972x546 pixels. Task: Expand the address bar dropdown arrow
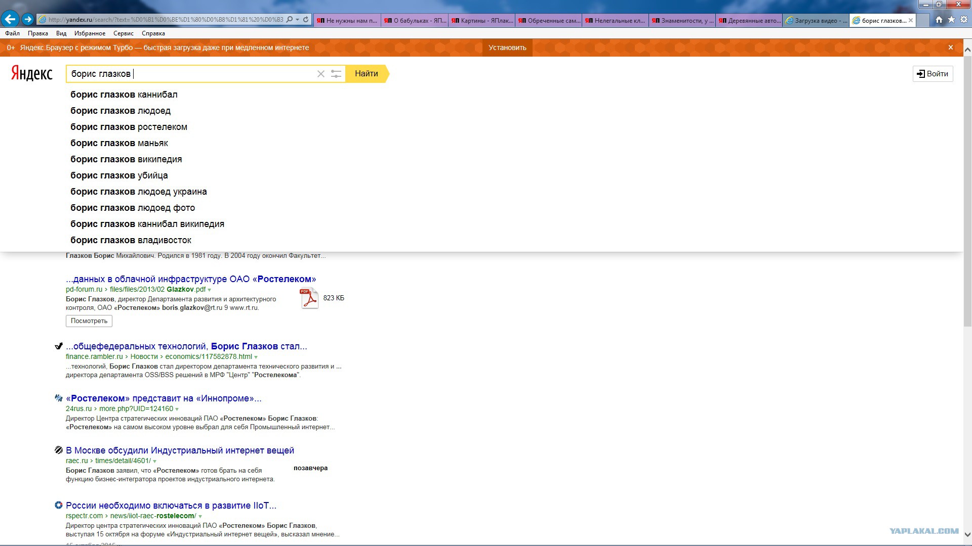298,20
